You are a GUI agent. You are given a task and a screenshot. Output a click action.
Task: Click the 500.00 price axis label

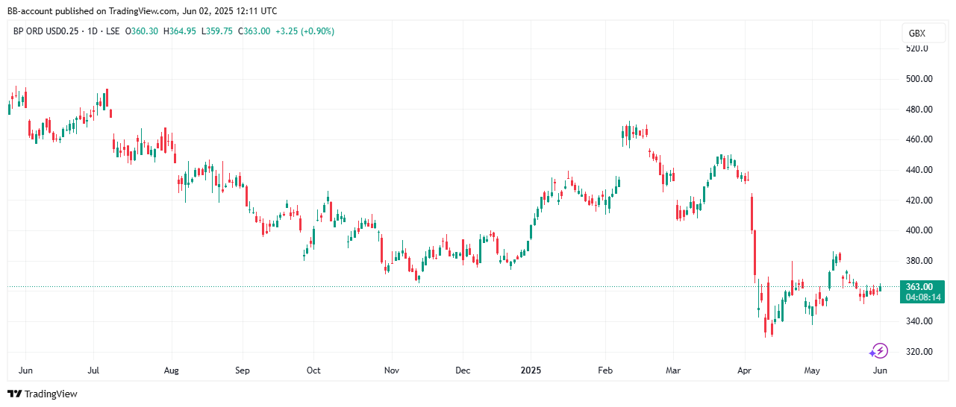coord(919,78)
